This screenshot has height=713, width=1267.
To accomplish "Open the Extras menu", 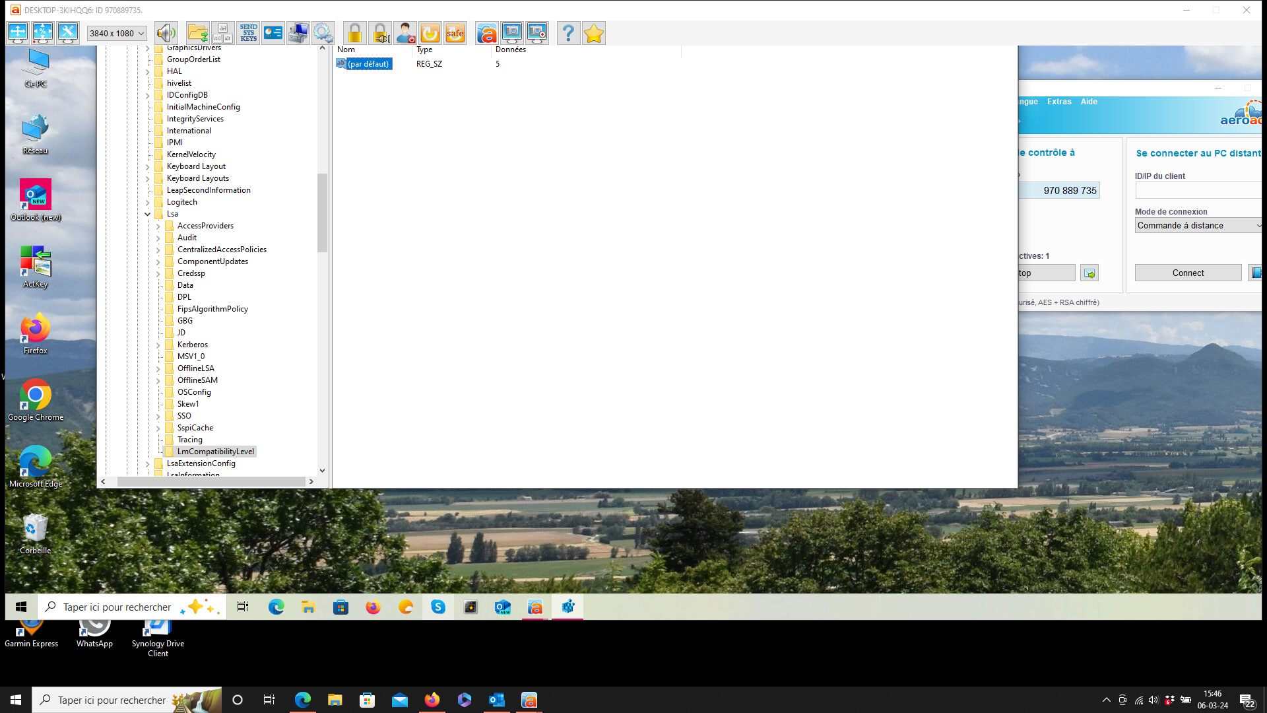I will point(1058,102).
